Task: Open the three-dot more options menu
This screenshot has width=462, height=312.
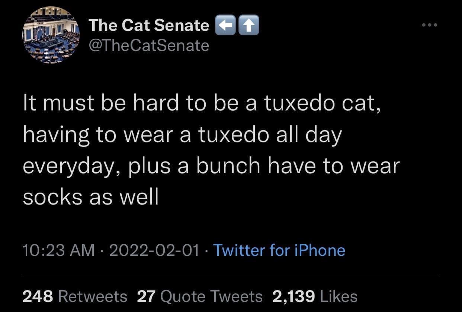Action: coord(430,25)
